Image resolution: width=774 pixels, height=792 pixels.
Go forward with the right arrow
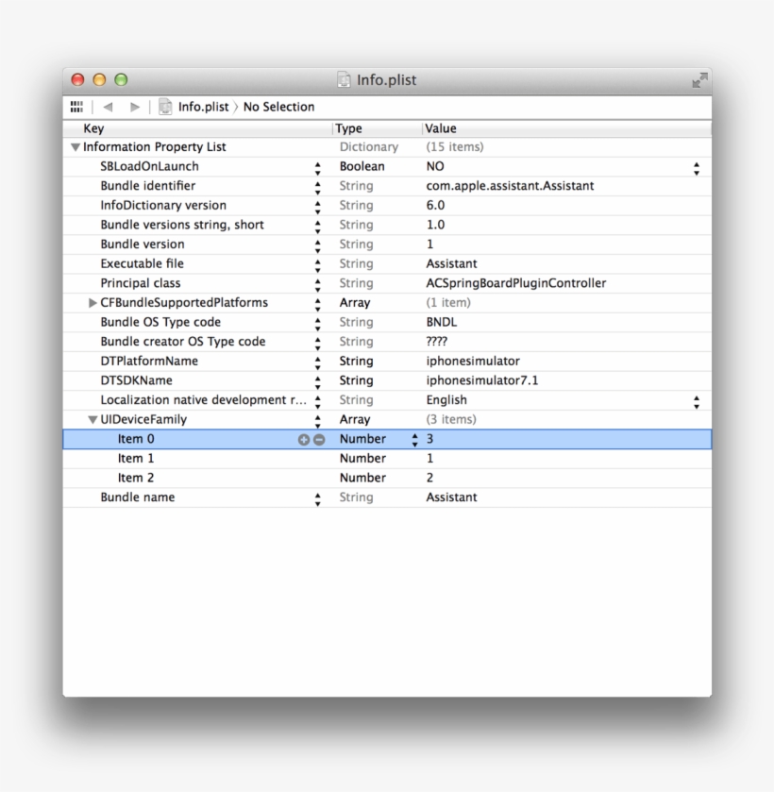tap(134, 107)
